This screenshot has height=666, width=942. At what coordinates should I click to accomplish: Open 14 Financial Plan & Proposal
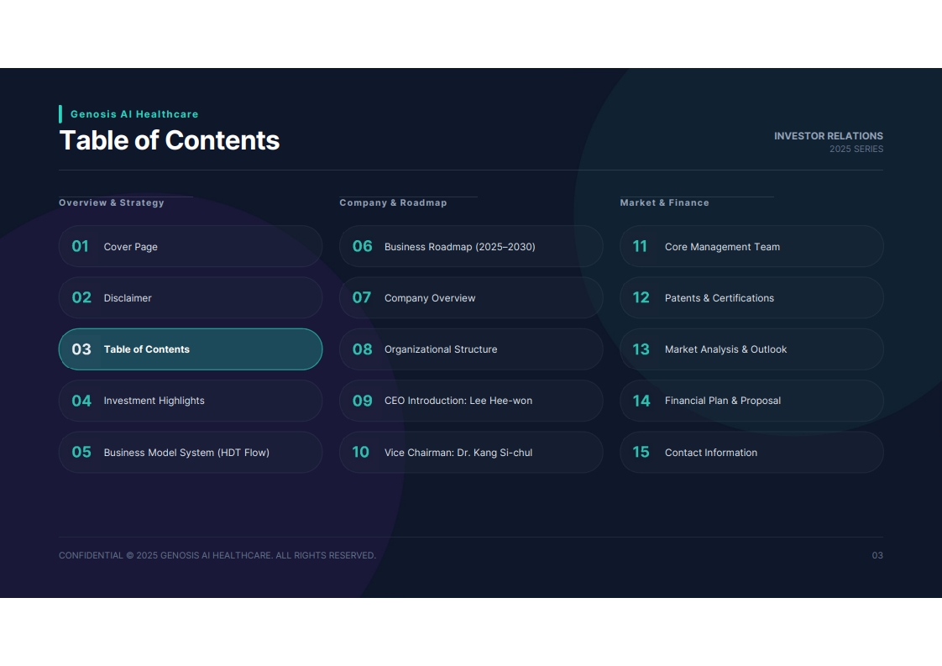751,401
